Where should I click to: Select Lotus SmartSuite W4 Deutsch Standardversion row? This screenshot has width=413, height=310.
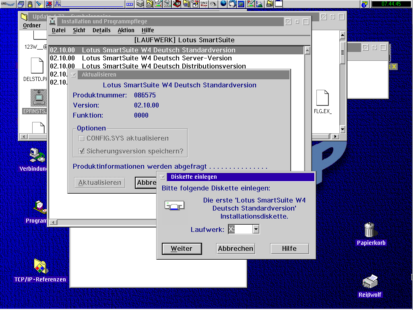click(176, 50)
